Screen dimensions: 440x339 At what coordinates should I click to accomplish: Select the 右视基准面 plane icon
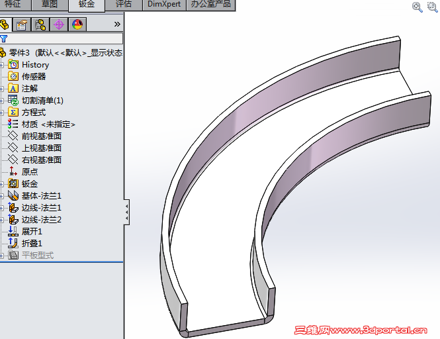click(13, 160)
